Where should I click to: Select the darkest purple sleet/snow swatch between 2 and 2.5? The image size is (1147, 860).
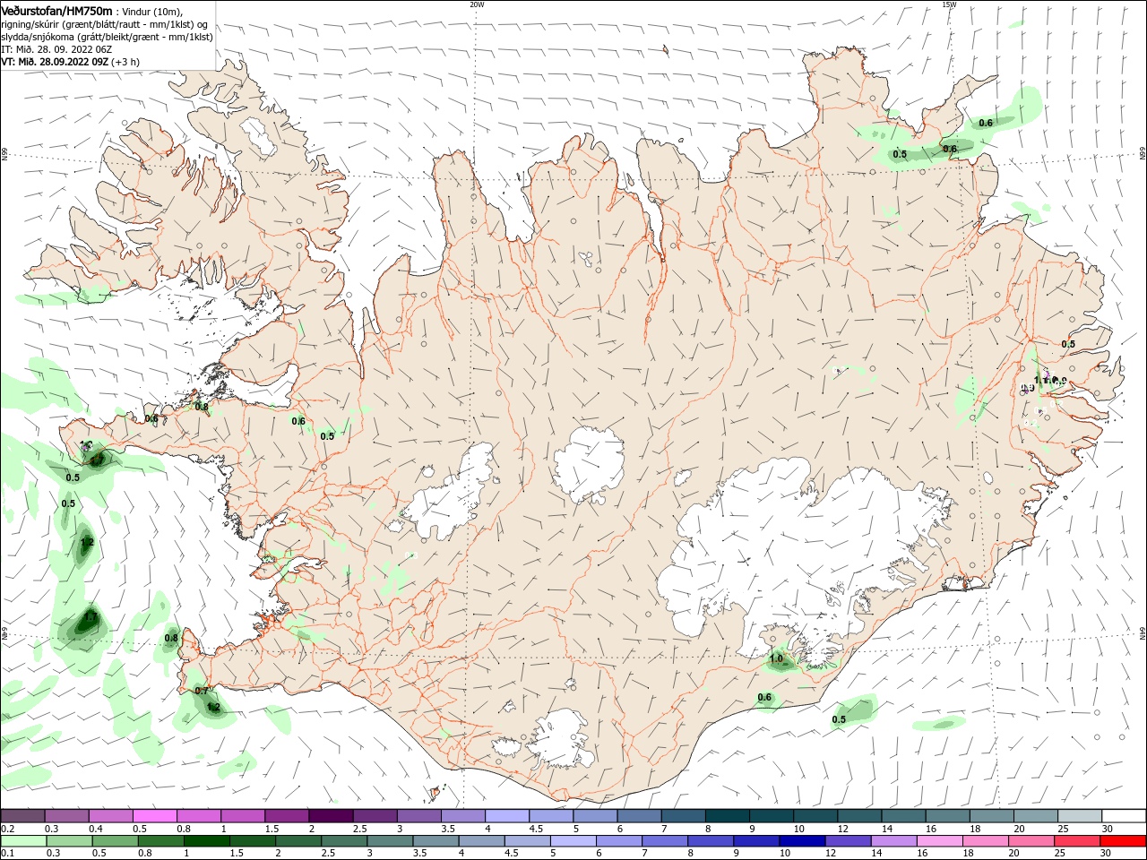331,816
